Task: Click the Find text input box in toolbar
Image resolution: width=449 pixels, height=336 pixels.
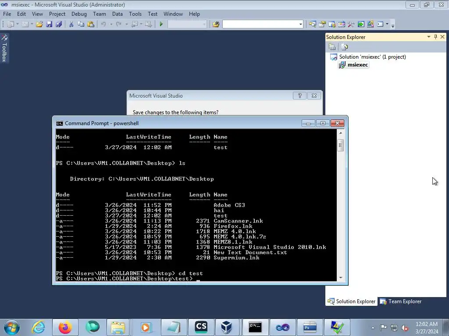Action: pyautogui.click(x=260, y=24)
